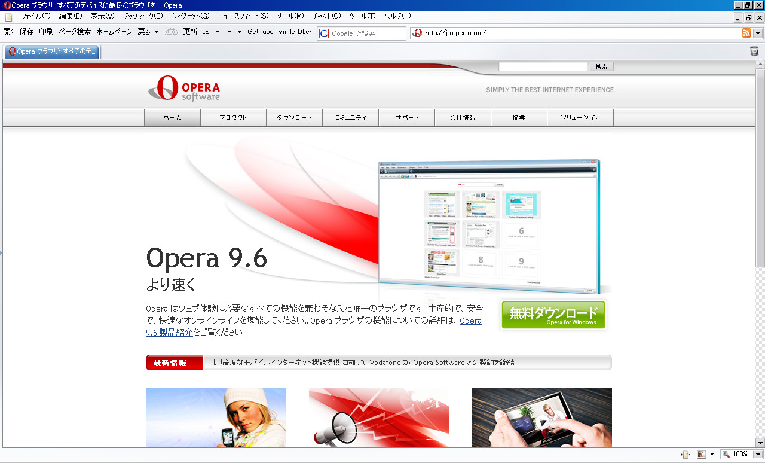Click the plus zoom-in toolbar button
The image size is (765, 463).
(218, 32)
